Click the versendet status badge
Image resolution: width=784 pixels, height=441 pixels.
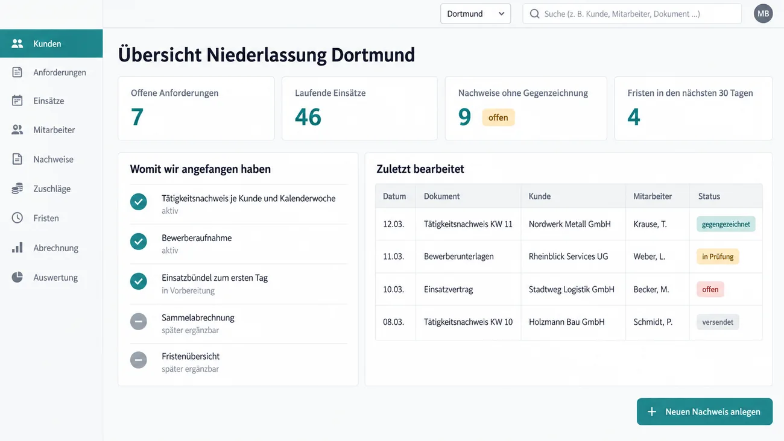click(x=718, y=322)
